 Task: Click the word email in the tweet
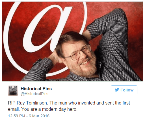[14, 109]
